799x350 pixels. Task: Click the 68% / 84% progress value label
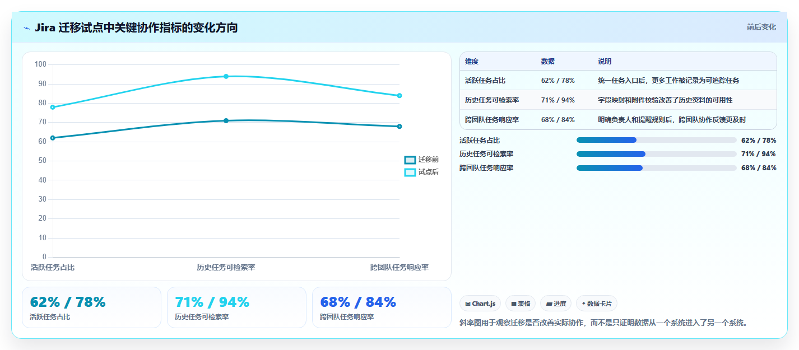[759, 168]
